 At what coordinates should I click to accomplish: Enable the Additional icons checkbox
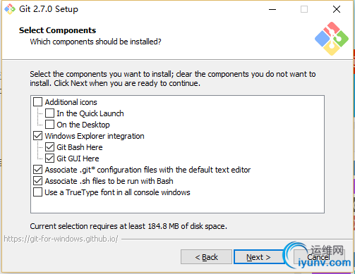37,102
